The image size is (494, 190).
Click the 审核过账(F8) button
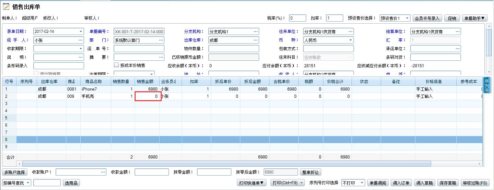point(475,183)
